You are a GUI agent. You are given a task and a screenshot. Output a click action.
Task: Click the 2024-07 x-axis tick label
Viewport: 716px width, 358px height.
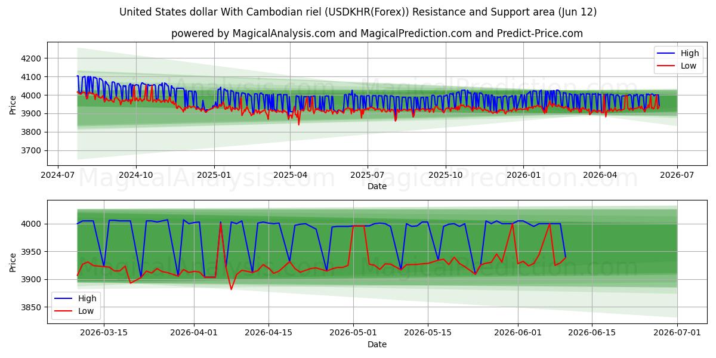click(57, 175)
